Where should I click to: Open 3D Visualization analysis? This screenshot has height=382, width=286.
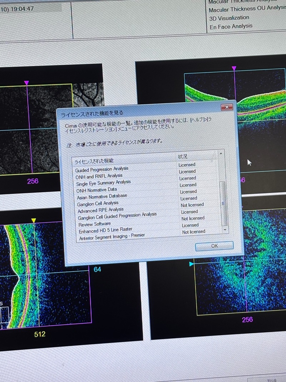point(229,18)
